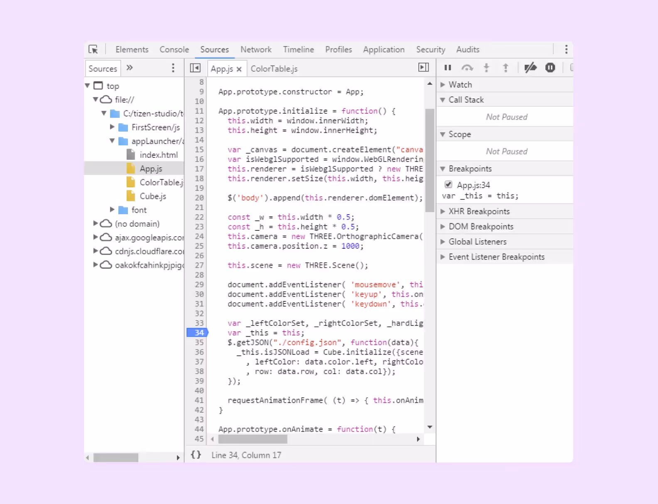Expand the (no domain) node
658x504 pixels.
pos(96,223)
